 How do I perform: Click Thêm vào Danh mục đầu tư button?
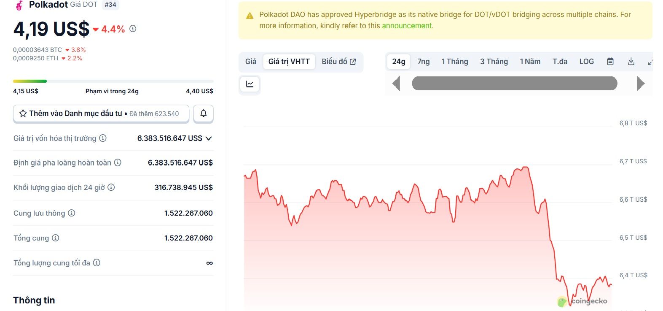(101, 114)
